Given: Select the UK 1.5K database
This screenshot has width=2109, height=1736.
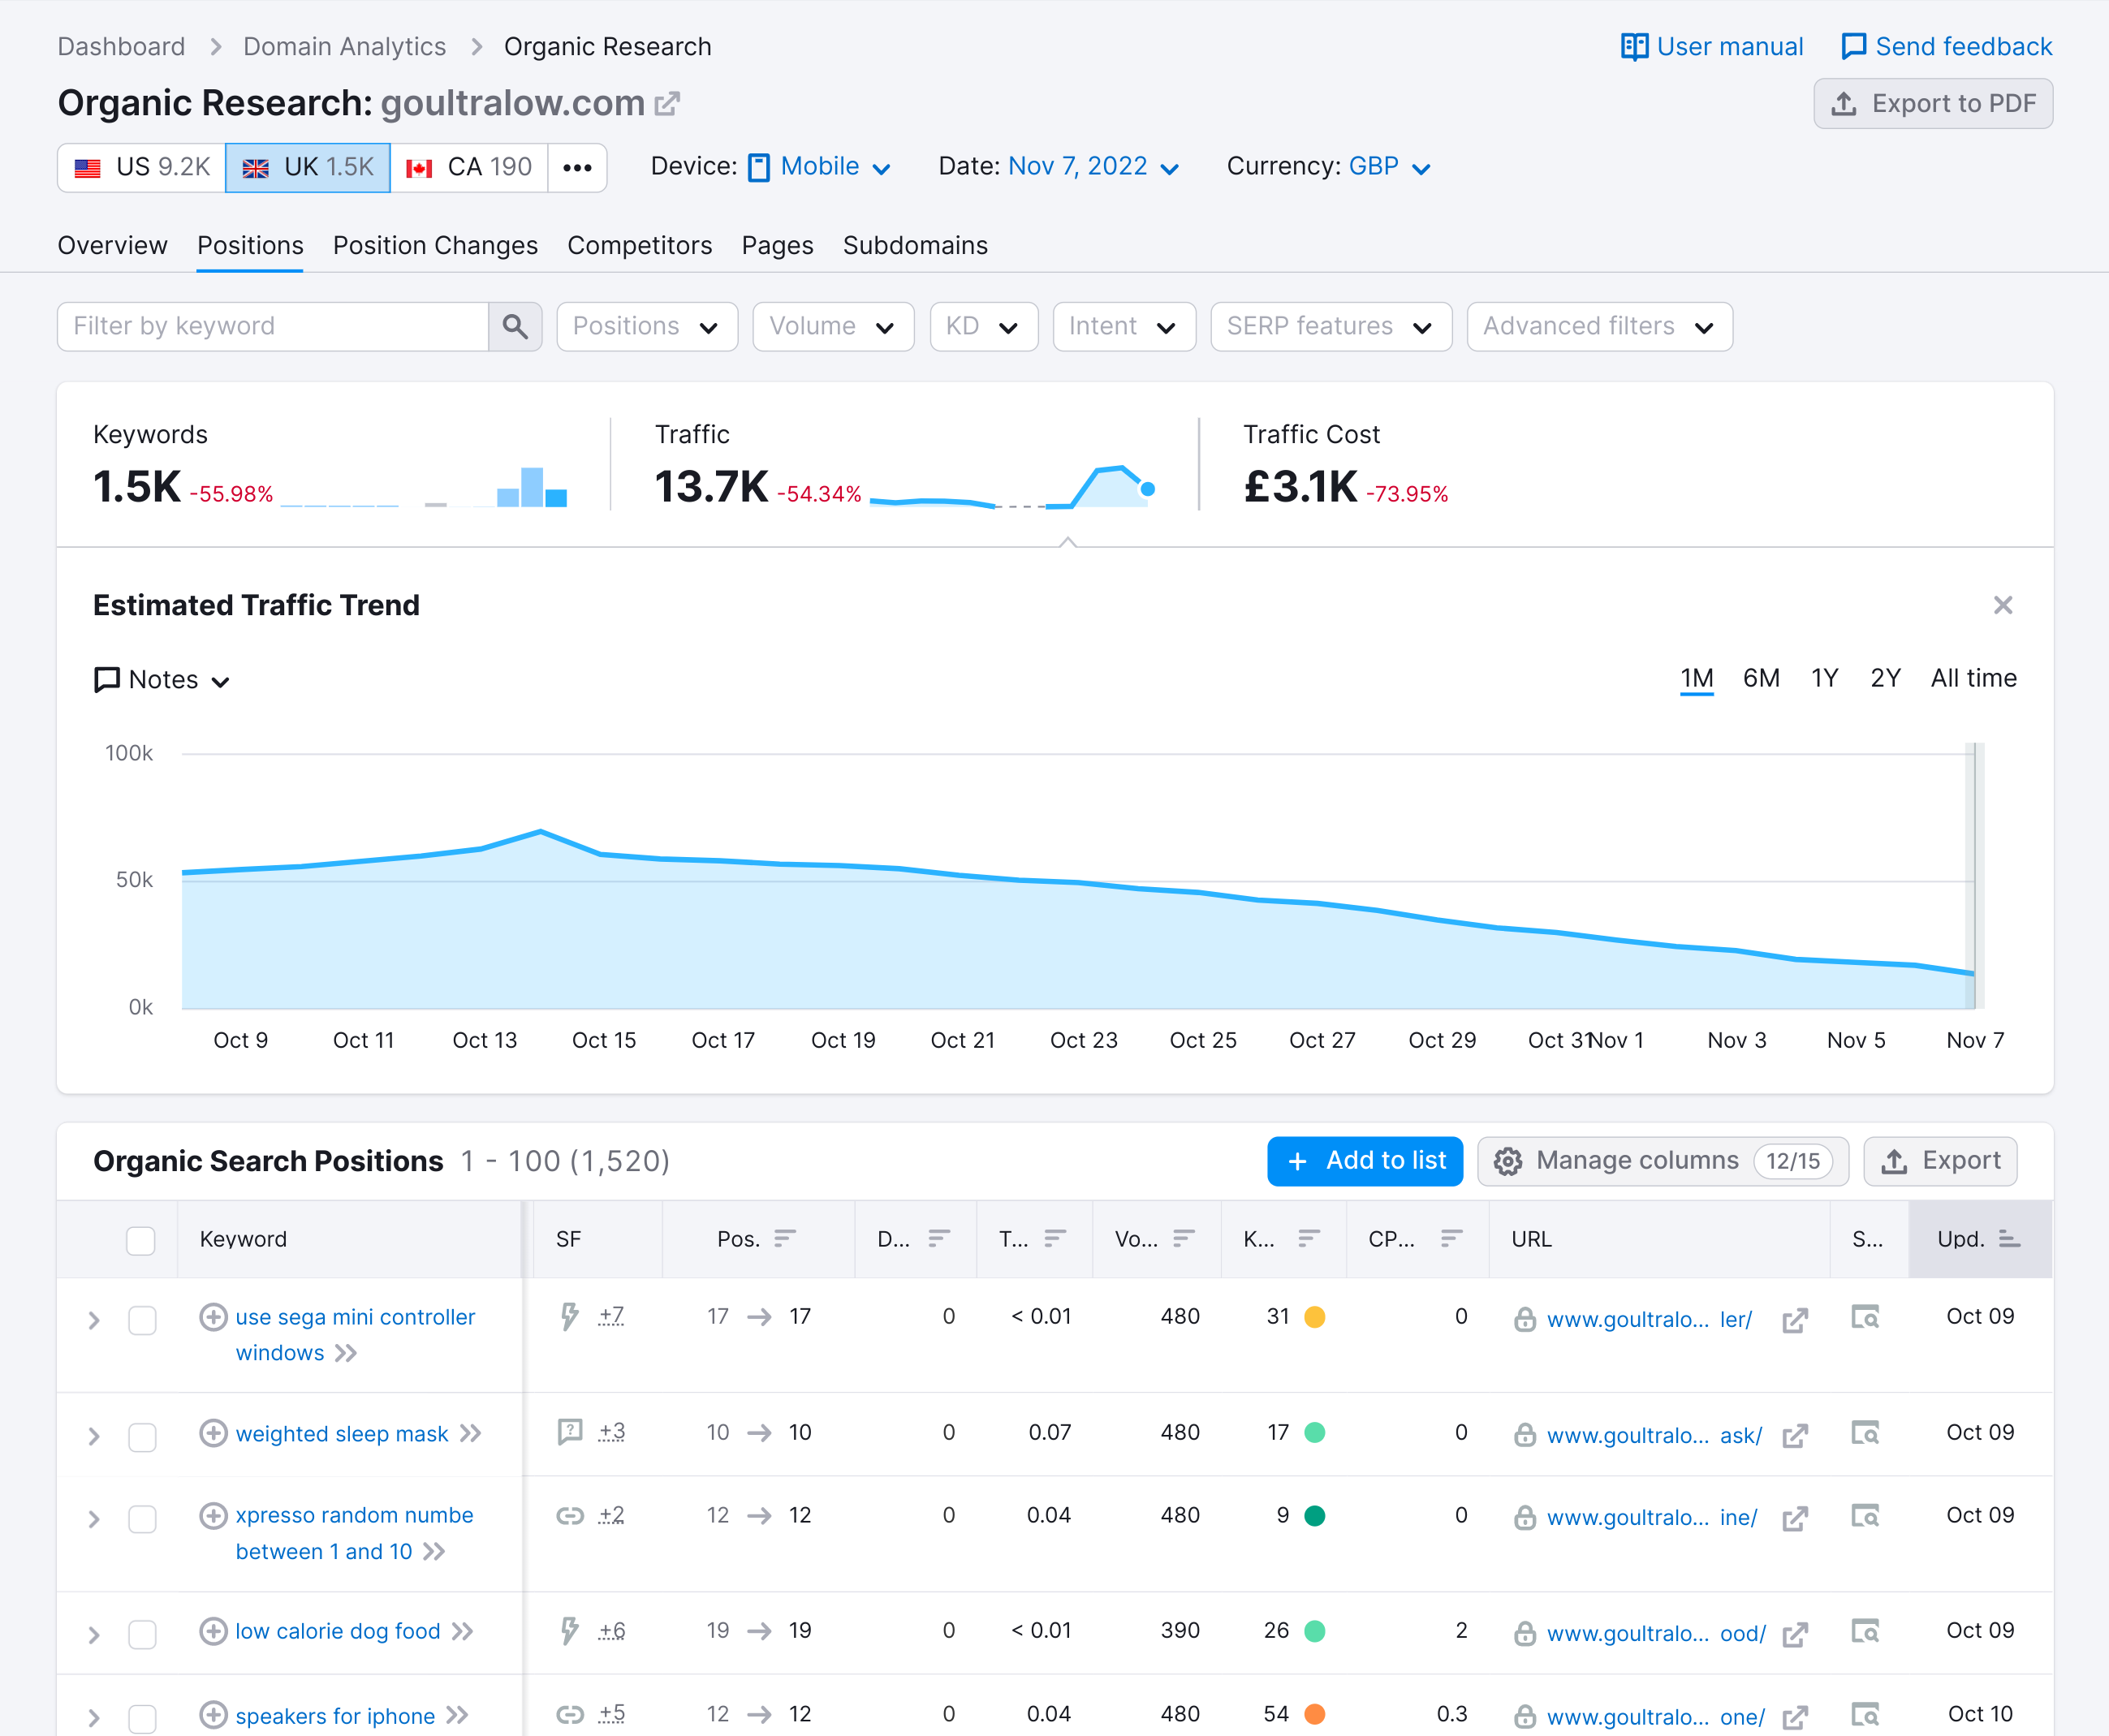Looking at the screenshot, I should (x=308, y=167).
